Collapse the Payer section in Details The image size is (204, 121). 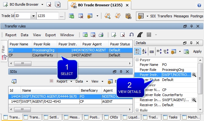coord(137,60)
